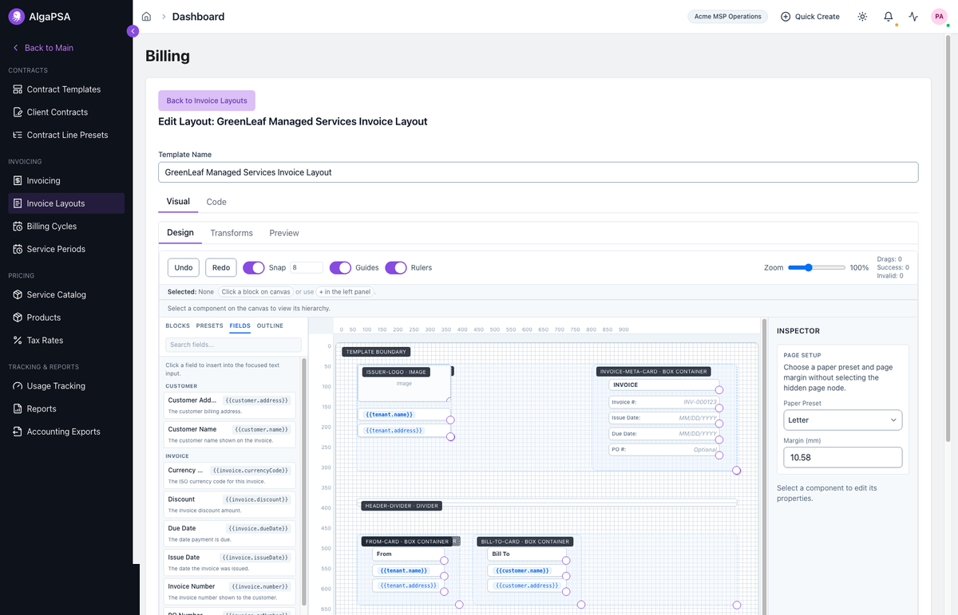Toggle the Rulers switch
Screen dimensions: 958x615
coord(396,268)
